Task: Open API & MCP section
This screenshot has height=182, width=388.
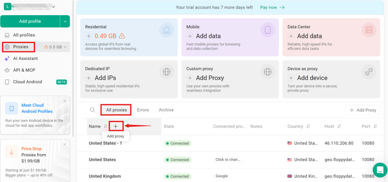Action: pyautogui.click(x=24, y=70)
